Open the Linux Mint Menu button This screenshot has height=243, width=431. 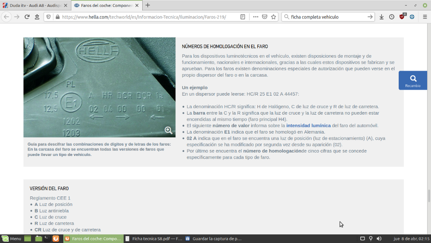click(11, 239)
